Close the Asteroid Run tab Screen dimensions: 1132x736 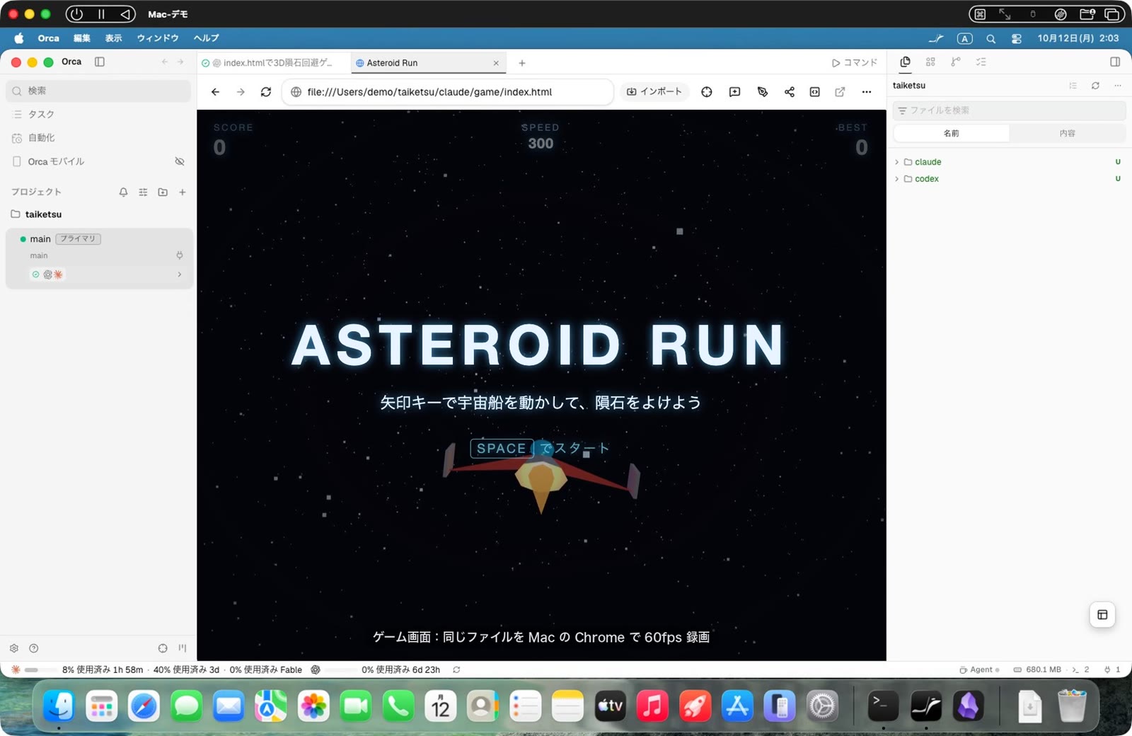(x=496, y=63)
